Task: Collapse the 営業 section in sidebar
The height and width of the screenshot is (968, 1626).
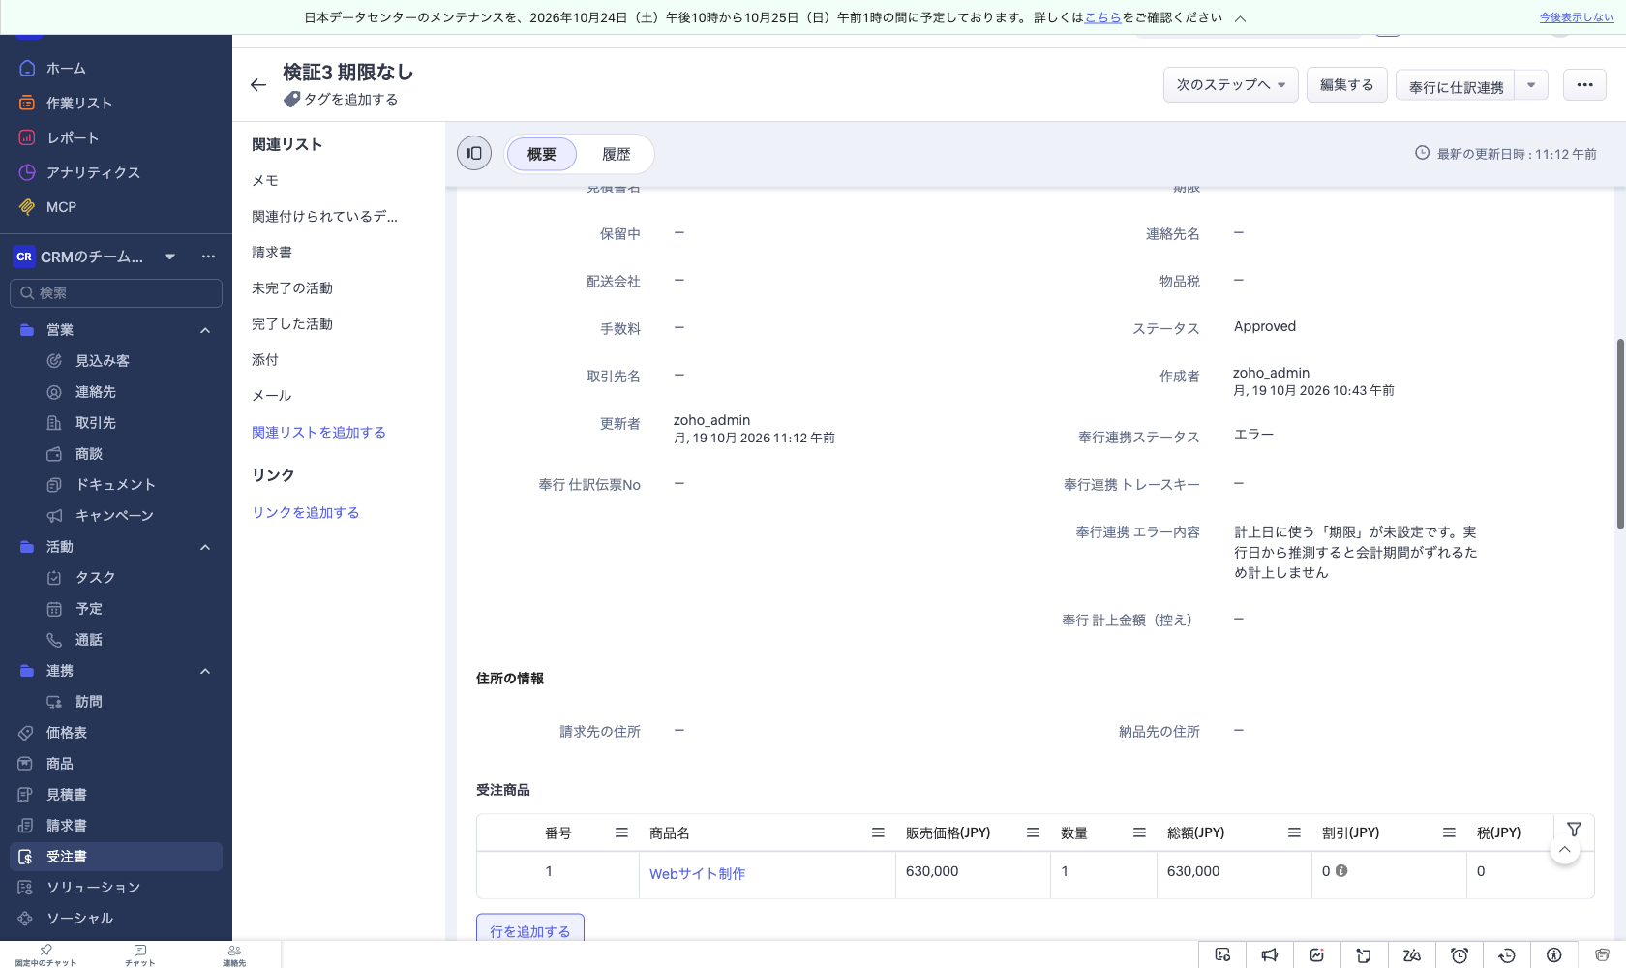Action: tap(205, 331)
